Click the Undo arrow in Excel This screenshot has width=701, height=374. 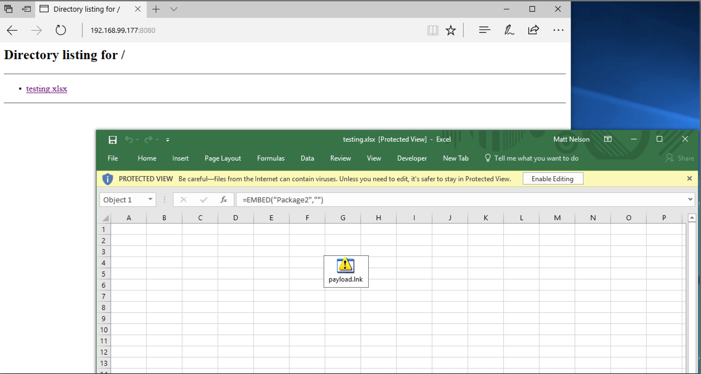tap(128, 140)
